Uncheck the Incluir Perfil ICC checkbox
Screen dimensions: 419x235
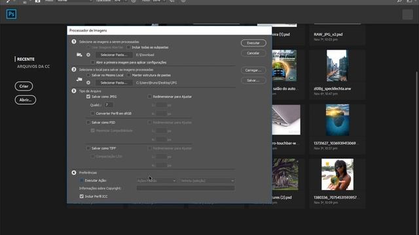click(x=81, y=196)
